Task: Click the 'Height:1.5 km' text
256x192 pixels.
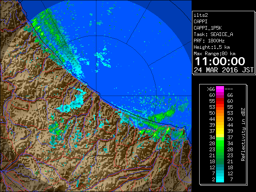Action: click(x=212, y=47)
